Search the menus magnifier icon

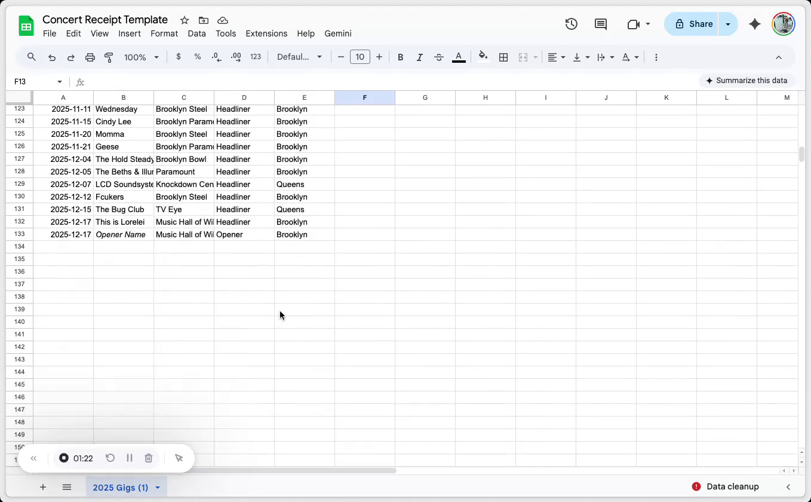click(32, 57)
